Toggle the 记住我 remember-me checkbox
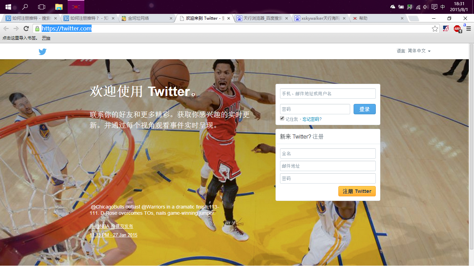The image size is (474, 266). coord(282,118)
